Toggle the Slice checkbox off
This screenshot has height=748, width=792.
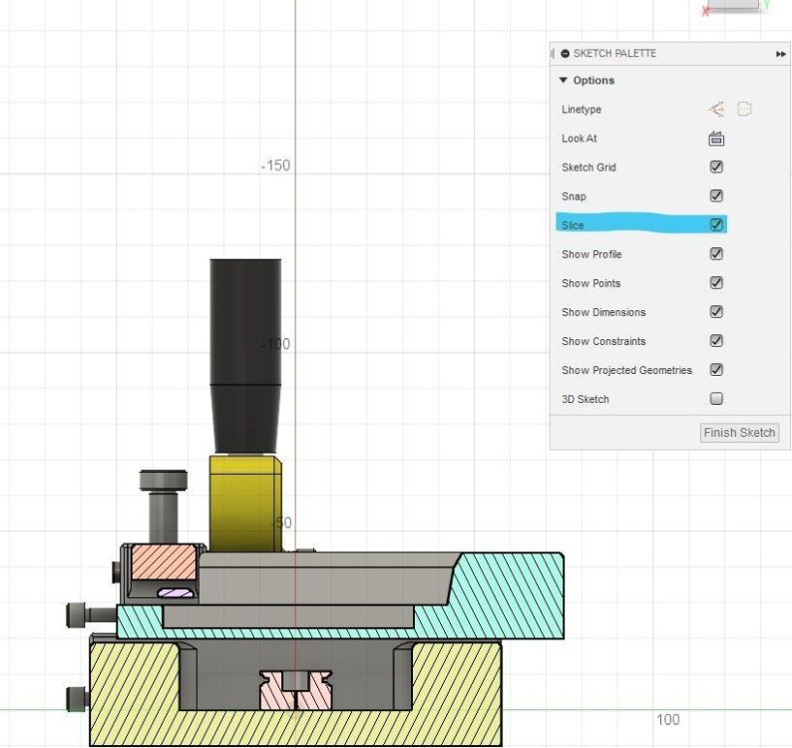point(716,224)
